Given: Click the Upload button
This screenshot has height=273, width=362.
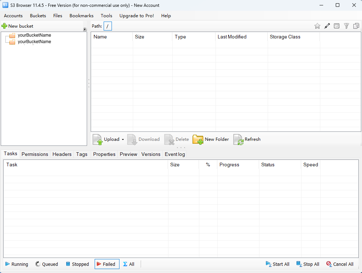Looking at the screenshot, I should click(x=106, y=139).
